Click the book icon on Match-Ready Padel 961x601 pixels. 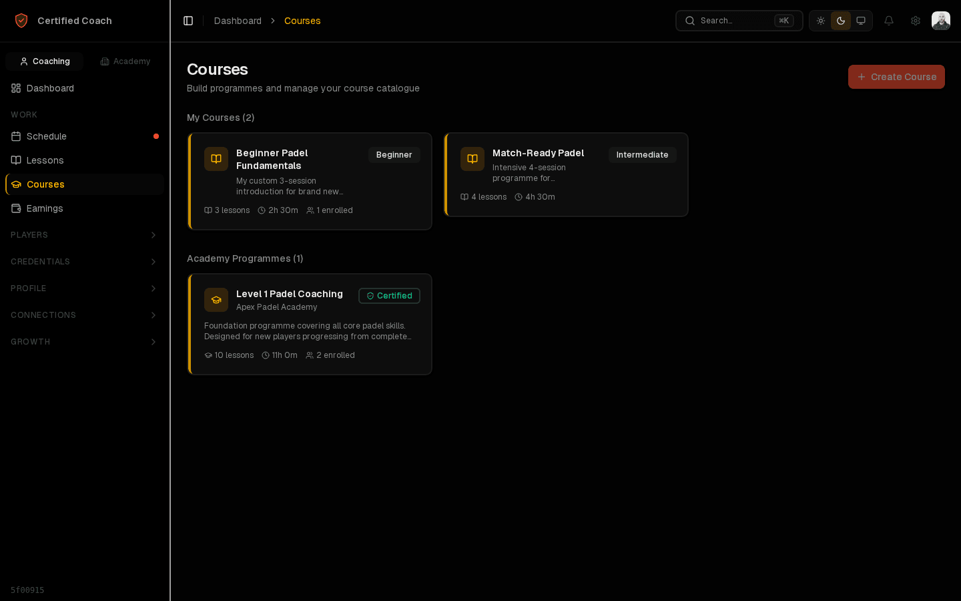472,159
